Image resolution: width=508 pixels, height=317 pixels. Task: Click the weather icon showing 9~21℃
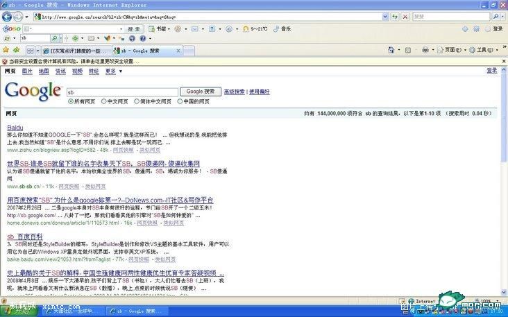point(245,28)
